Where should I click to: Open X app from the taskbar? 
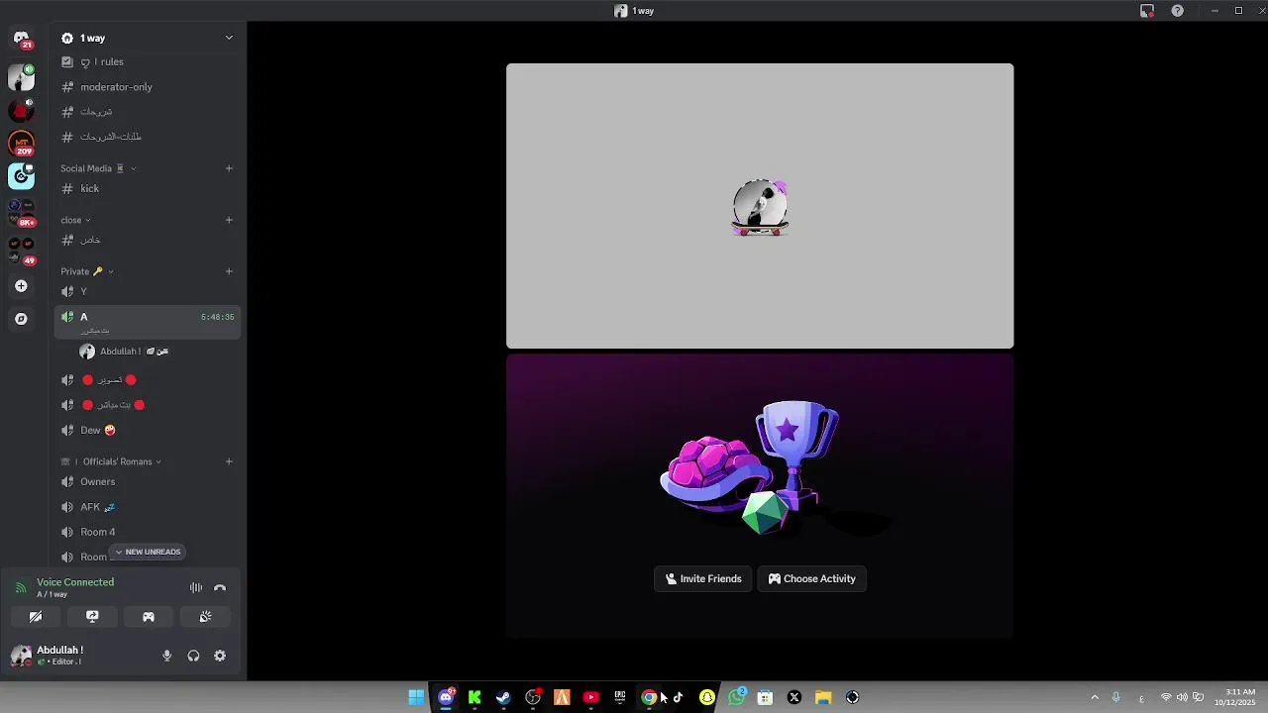tap(793, 697)
